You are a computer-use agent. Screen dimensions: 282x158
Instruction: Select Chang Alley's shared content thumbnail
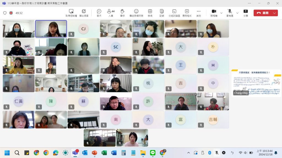(256, 83)
